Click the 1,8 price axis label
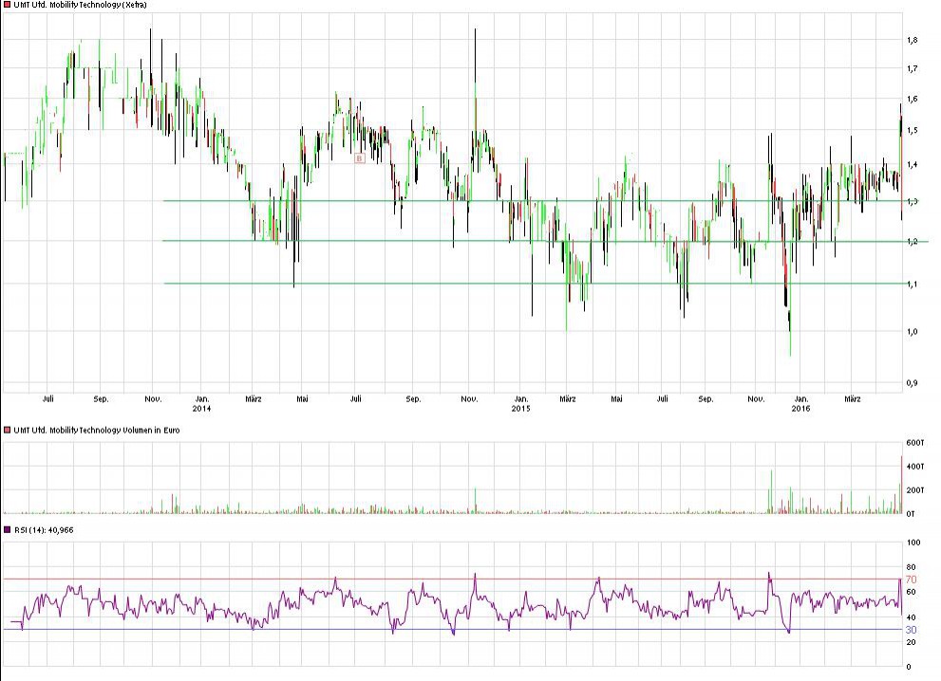941x681 pixels. (911, 40)
